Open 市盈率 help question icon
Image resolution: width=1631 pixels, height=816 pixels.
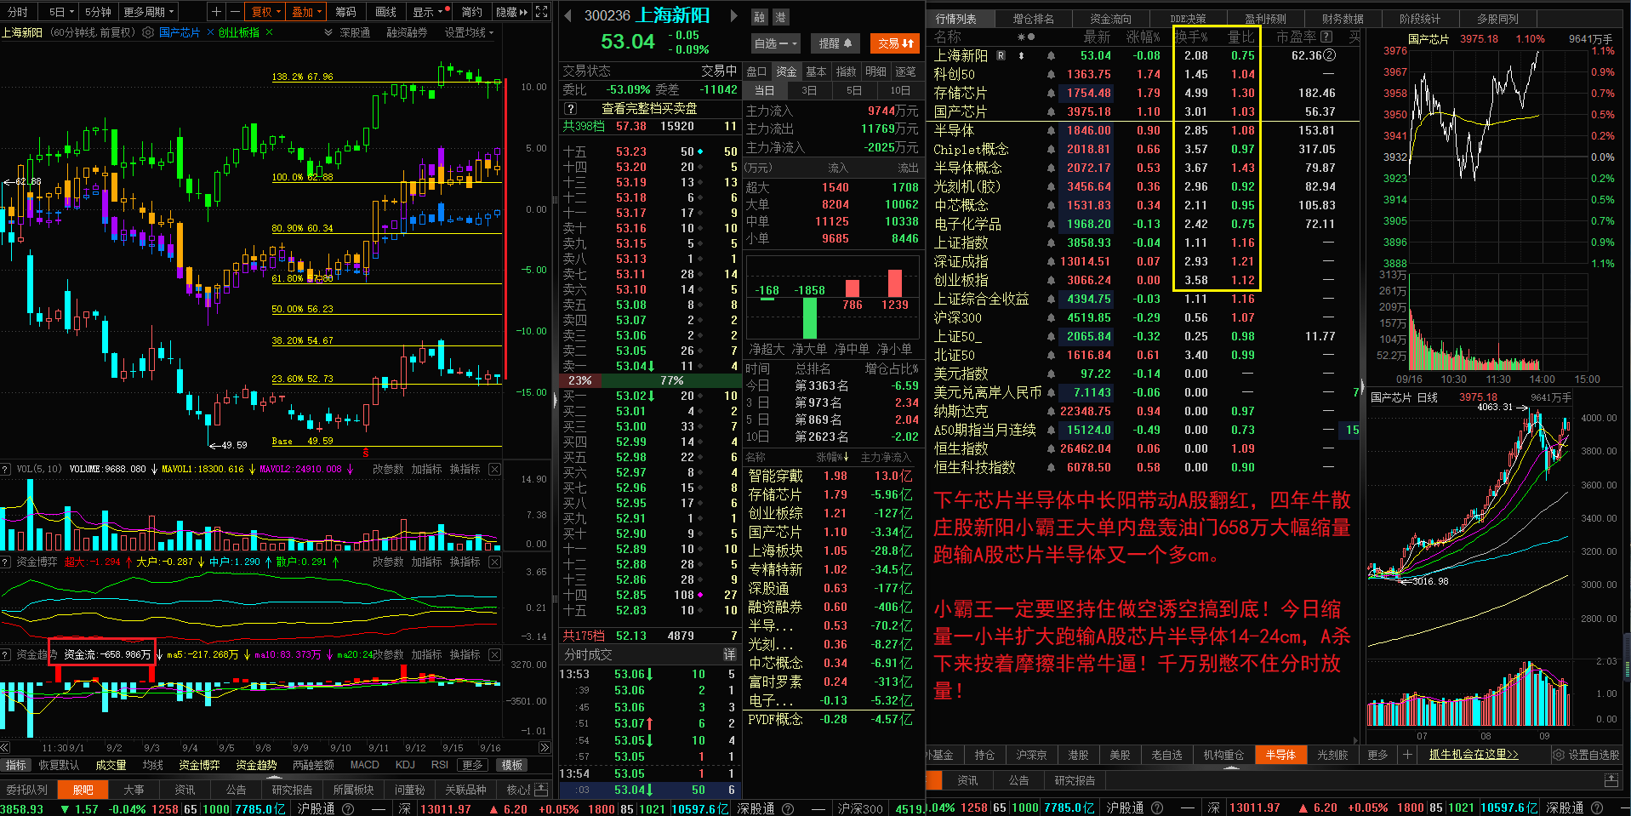click(1326, 37)
